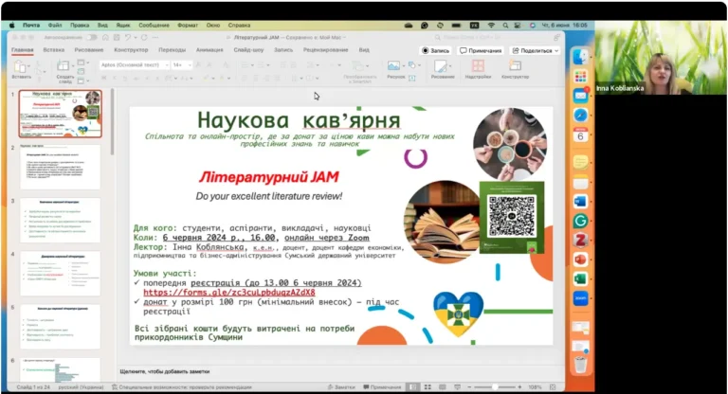Expand the Paste options arrow
The image size is (728, 394).
28,66
